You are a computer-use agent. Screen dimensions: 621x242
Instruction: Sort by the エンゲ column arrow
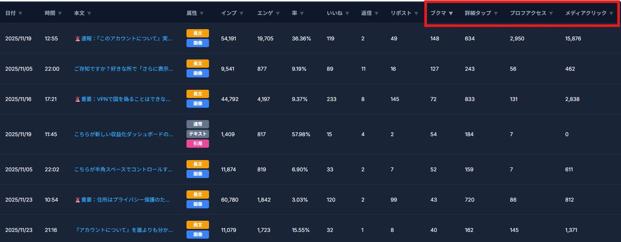coord(278,13)
